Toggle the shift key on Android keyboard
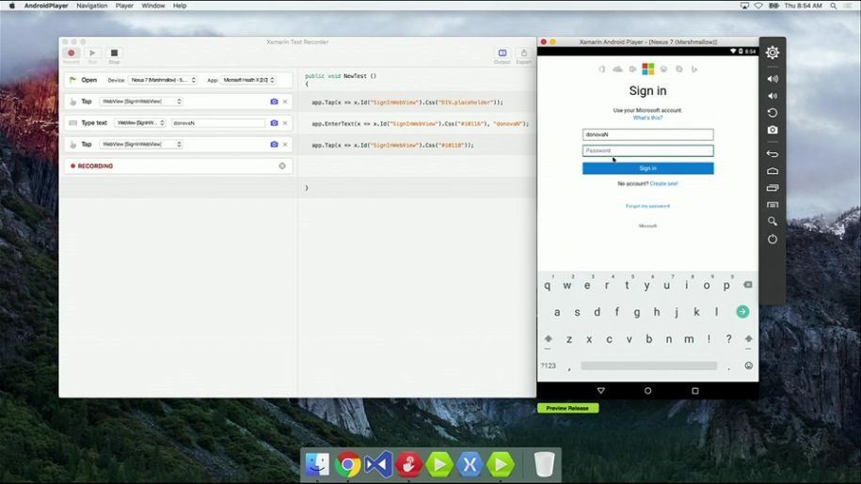The image size is (861, 484). pos(549,339)
